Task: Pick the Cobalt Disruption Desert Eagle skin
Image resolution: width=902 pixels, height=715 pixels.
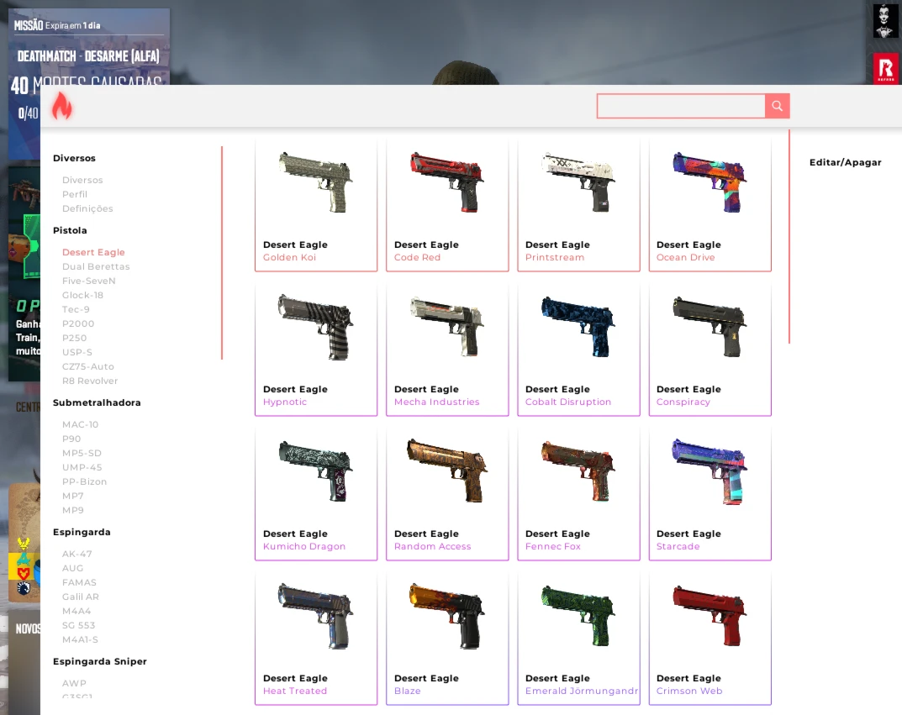Action: coord(578,349)
